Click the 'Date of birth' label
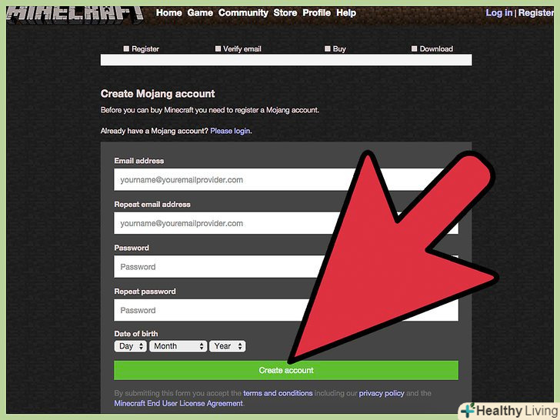Image resolution: width=560 pixels, height=420 pixels. click(x=136, y=334)
